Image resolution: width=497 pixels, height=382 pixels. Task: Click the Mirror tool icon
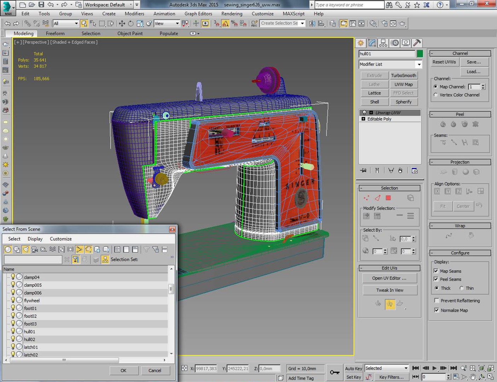tap(312, 23)
